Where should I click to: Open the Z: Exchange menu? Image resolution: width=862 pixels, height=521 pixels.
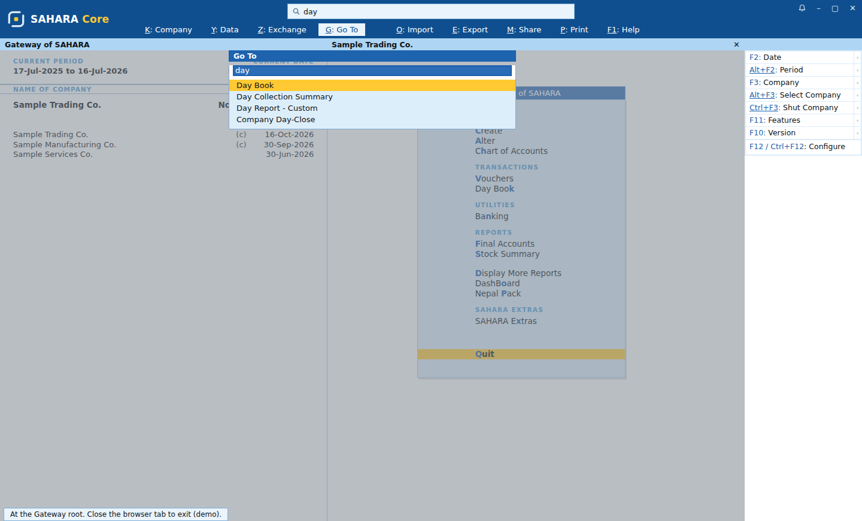[282, 29]
